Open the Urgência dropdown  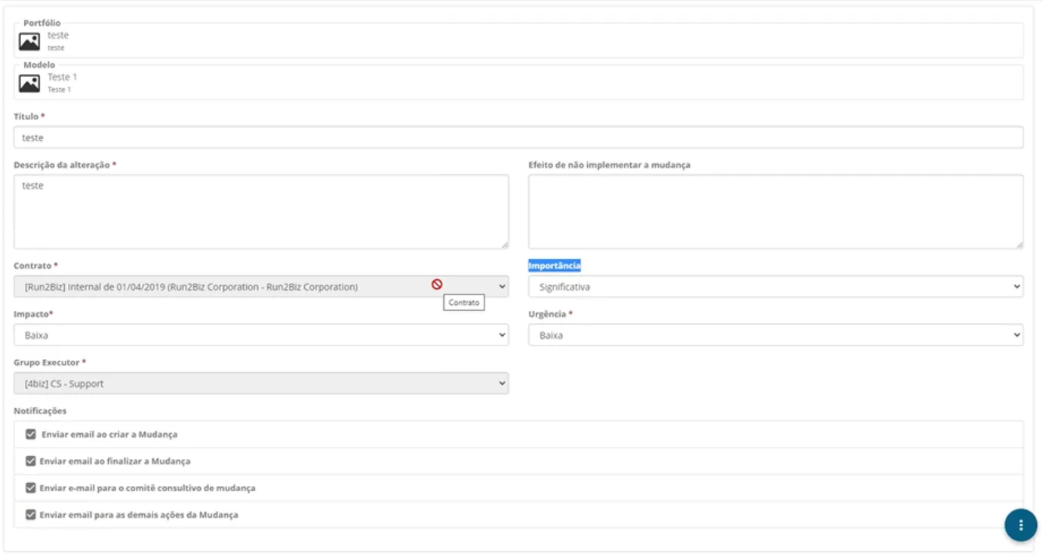[776, 335]
